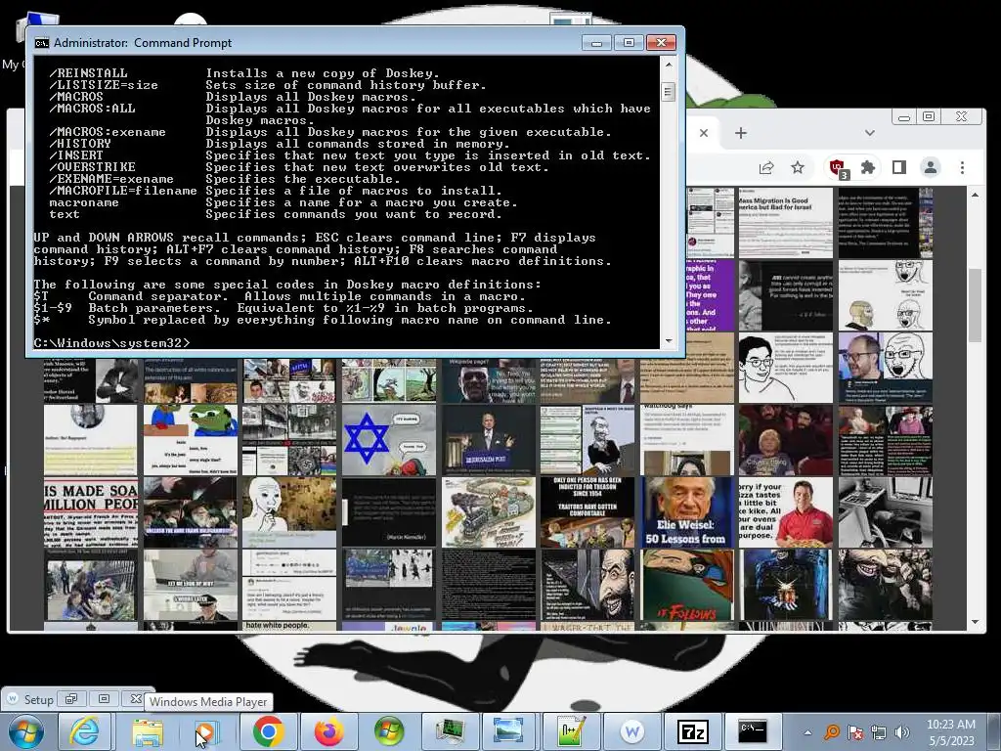Close the Setup mini window

(135, 698)
